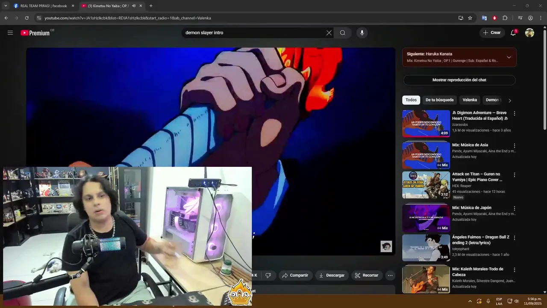Click Mostrar reproducción del chat
Viewport: 547px width, 308px height.
coord(459,80)
